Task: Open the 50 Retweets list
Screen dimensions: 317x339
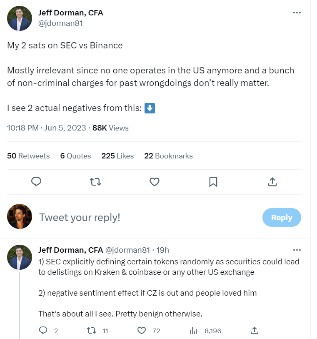Action: pos(28,156)
